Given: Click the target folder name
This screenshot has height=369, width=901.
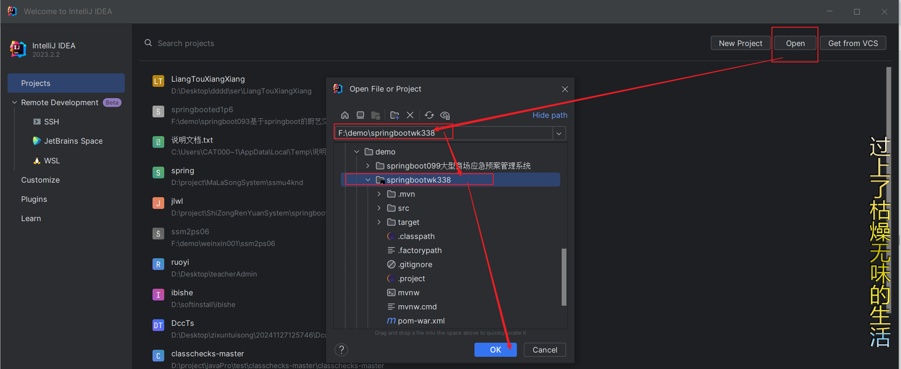Looking at the screenshot, I should click(409, 222).
